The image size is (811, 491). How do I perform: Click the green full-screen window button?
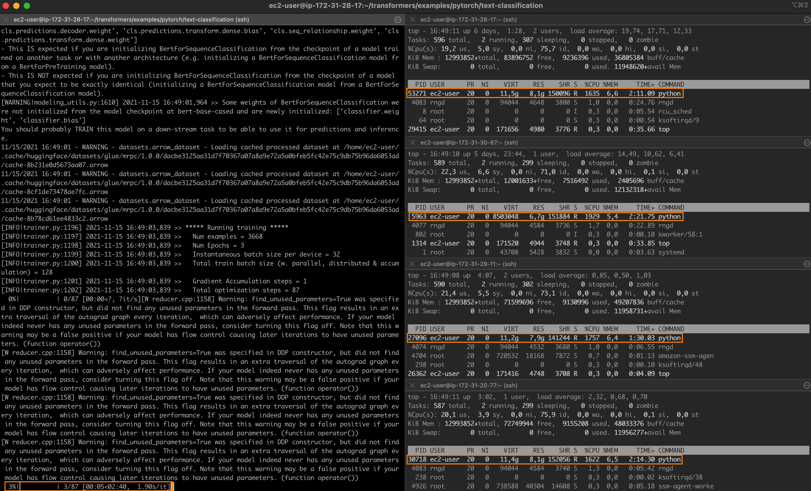tap(27, 6)
